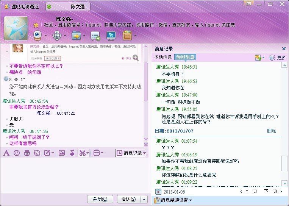
Task: Open webcam options dropdown arrow
Action: pos(45,35)
